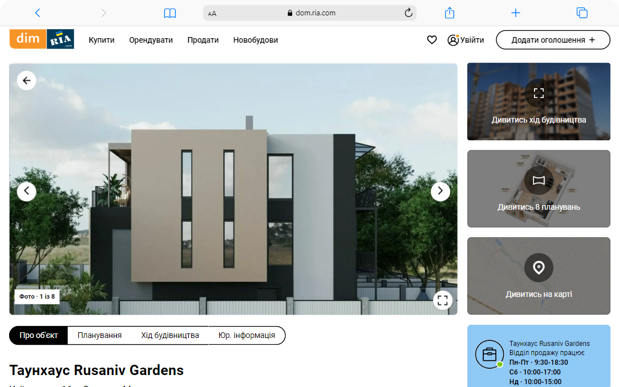The width and height of the screenshot is (619, 387).
Task: Reload the page with refresh icon
Action: click(x=408, y=13)
